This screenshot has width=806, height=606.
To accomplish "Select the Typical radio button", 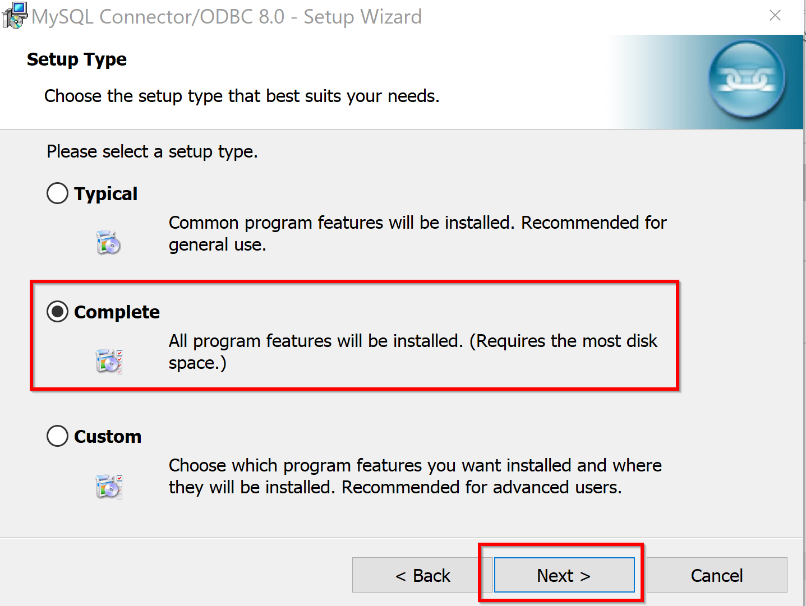I will [57, 193].
